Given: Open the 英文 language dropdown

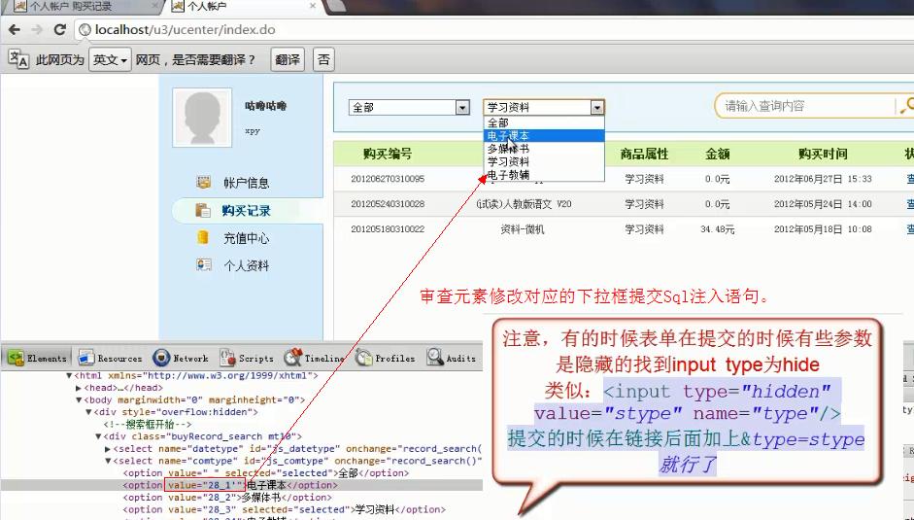Looking at the screenshot, I should click(x=110, y=59).
